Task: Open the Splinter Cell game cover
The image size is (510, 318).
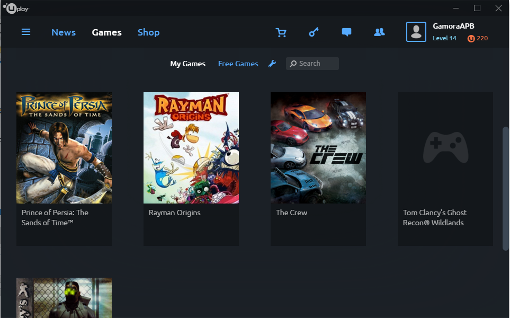Action: tap(64, 297)
